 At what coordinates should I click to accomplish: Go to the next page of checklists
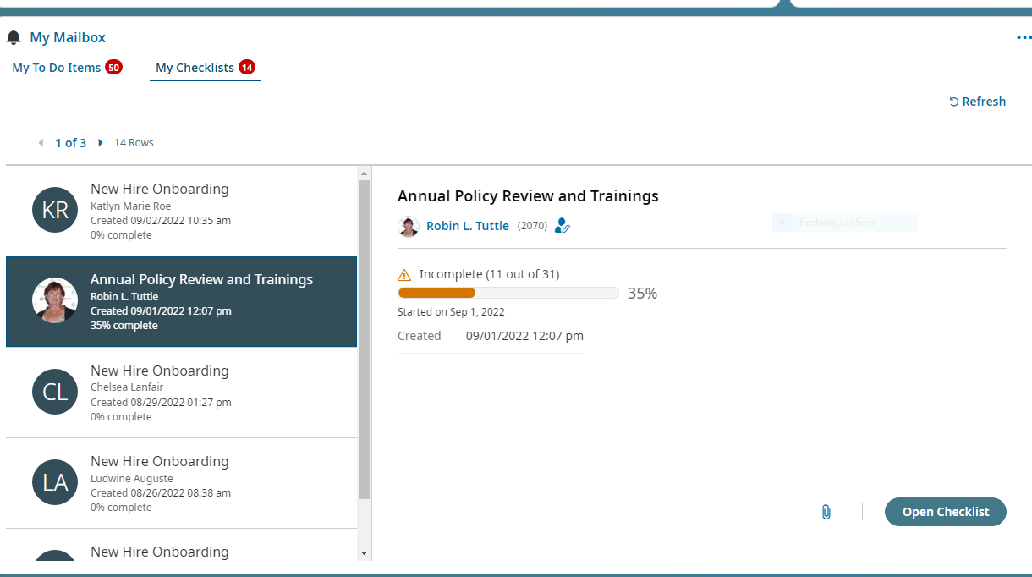pyautogui.click(x=101, y=143)
